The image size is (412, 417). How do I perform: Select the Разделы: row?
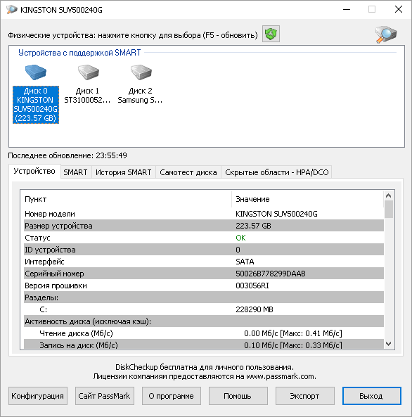(204, 297)
